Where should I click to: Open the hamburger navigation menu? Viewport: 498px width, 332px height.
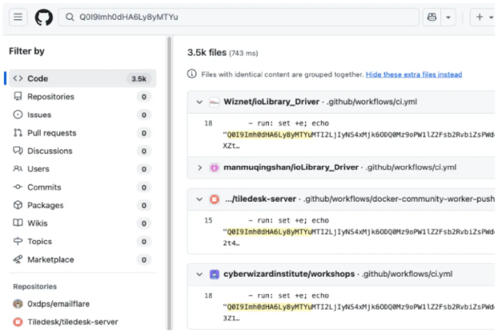[18, 17]
